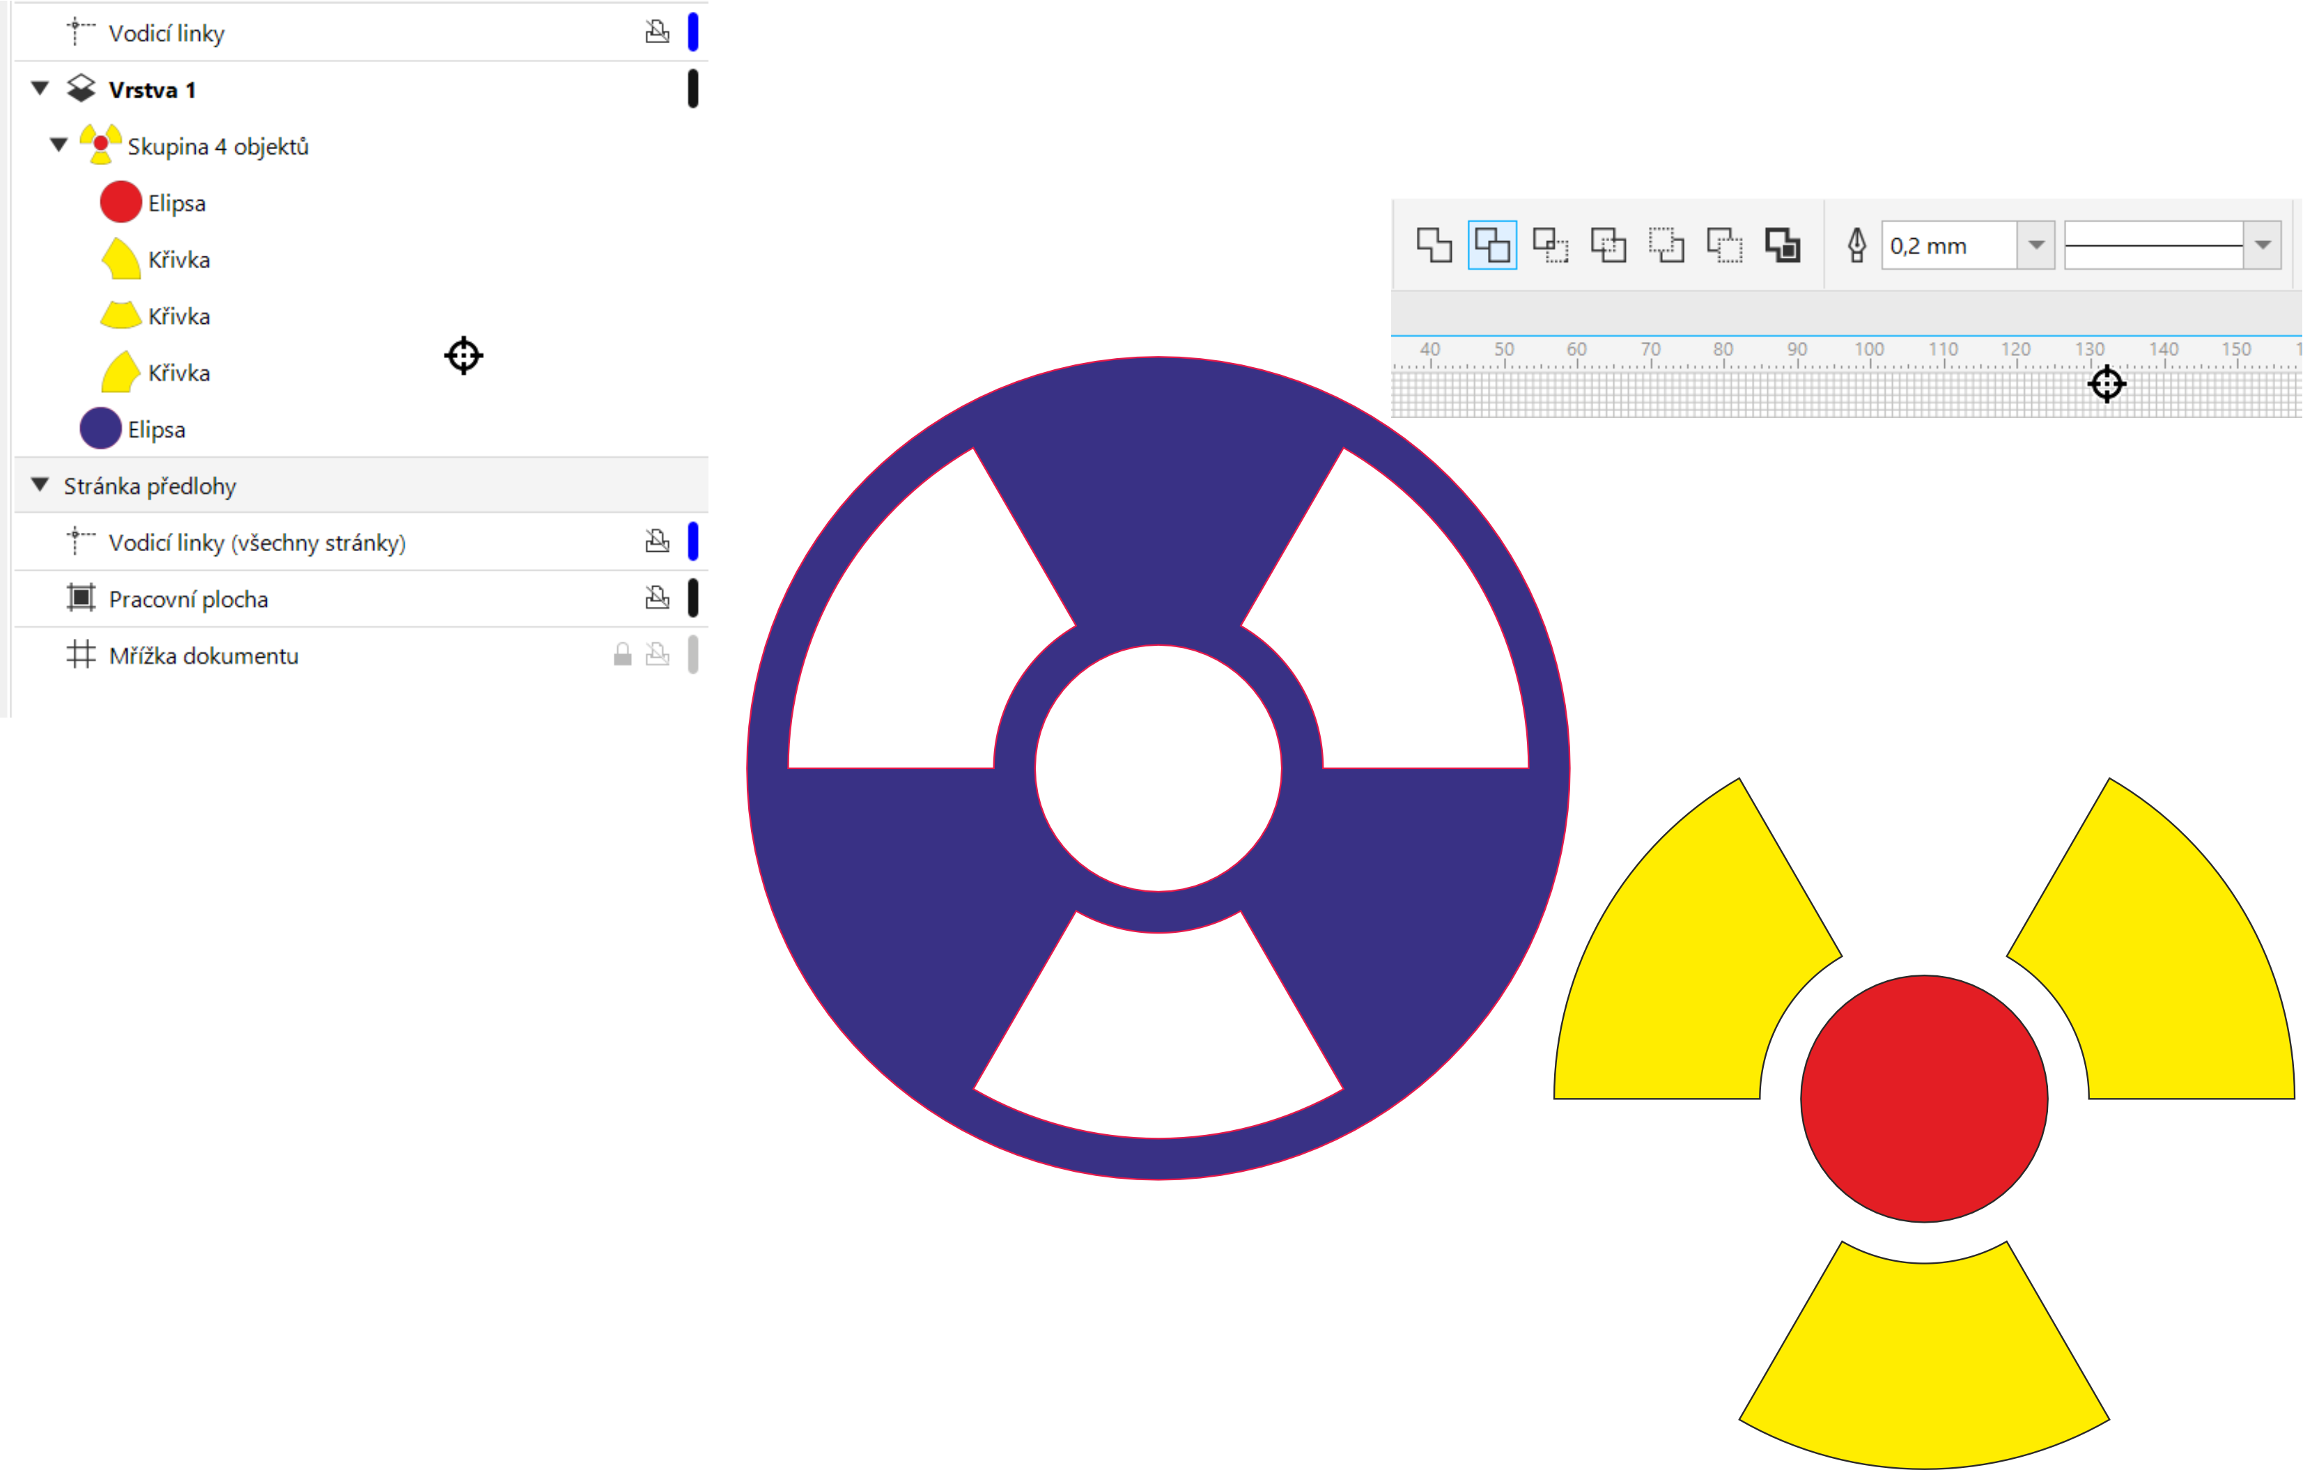2303x1470 pixels.
Task: Open outline width 0,2 mm dropdown
Action: [x=2036, y=246]
